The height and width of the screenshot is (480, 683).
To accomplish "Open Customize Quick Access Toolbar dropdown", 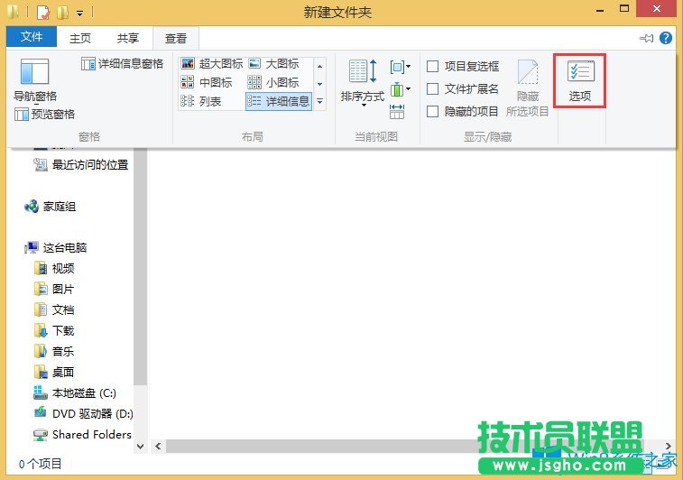I will click(x=79, y=14).
